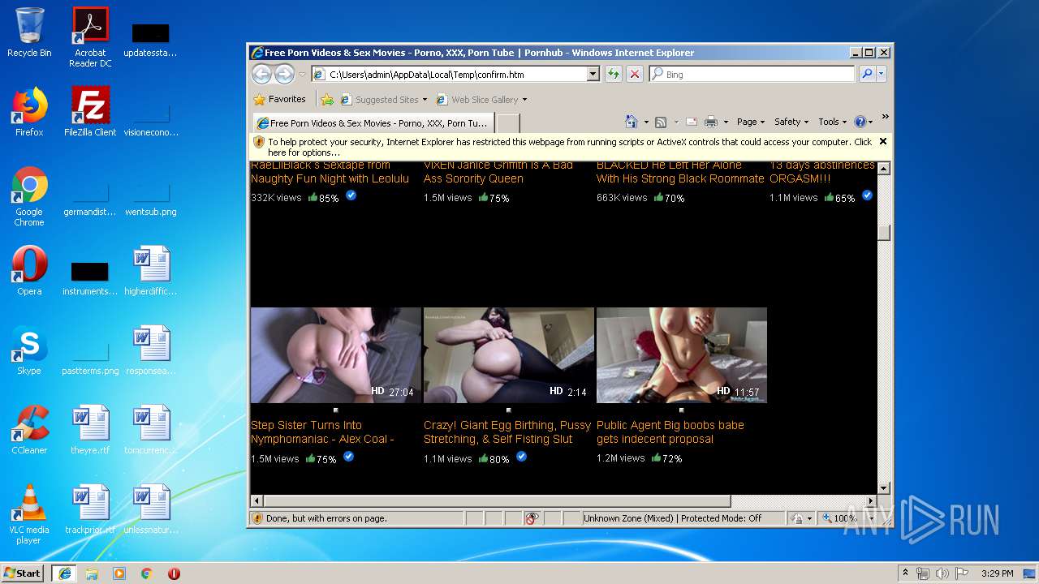This screenshot has width=1039, height=584.
Task: Click the Bing search box
Action: [x=752, y=74]
